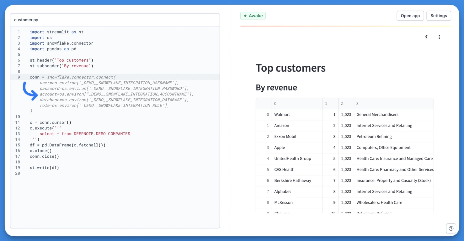Click Alphabet's Internet Services and Retailing cell
Image resolution: width=464 pixels, height=241 pixels.
coord(394,191)
